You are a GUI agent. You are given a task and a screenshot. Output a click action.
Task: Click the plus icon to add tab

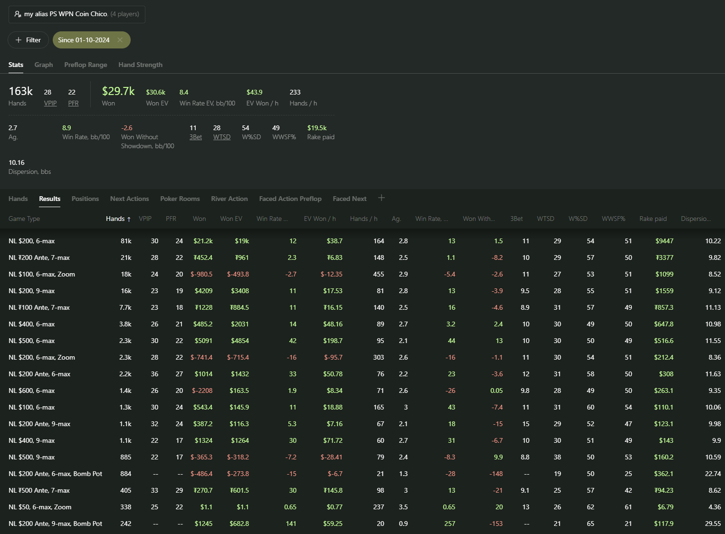[x=382, y=198]
